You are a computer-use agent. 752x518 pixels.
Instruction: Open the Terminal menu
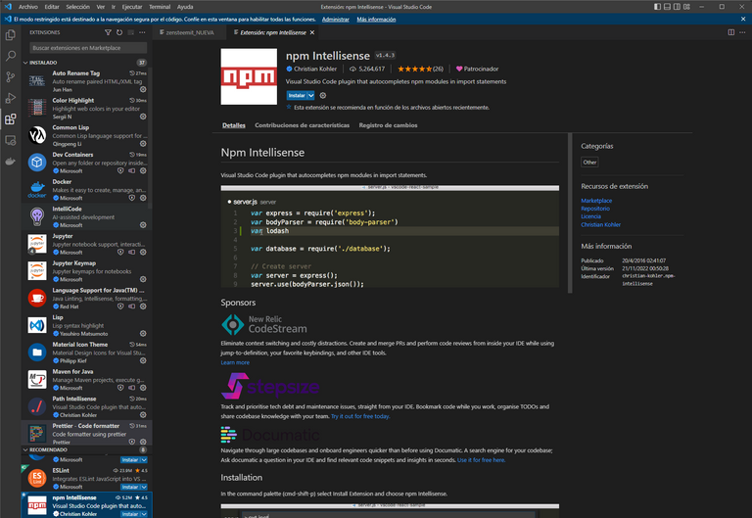pos(160,7)
